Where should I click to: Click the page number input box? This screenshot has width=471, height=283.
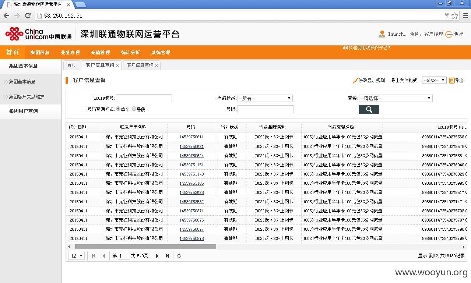pos(124,256)
